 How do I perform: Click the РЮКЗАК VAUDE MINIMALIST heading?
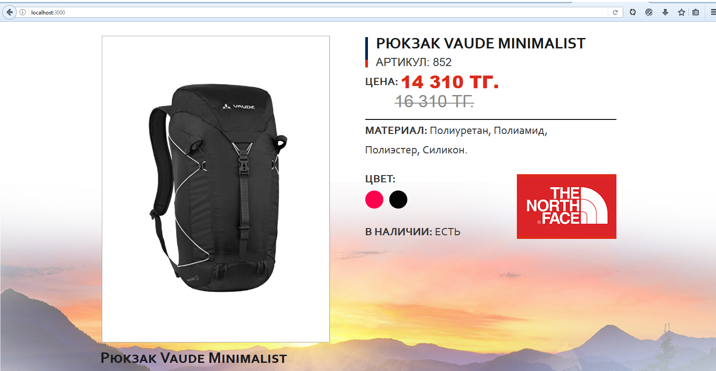[x=481, y=43]
